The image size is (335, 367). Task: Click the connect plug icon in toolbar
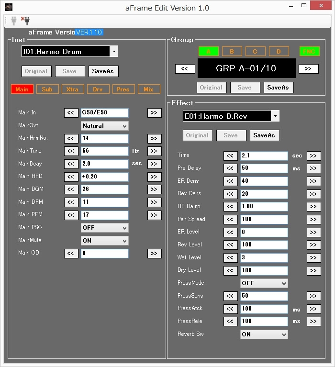click(x=14, y=21)
